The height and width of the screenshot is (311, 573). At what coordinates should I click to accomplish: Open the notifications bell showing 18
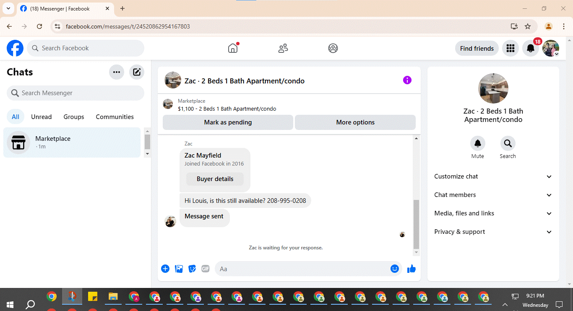531,48
